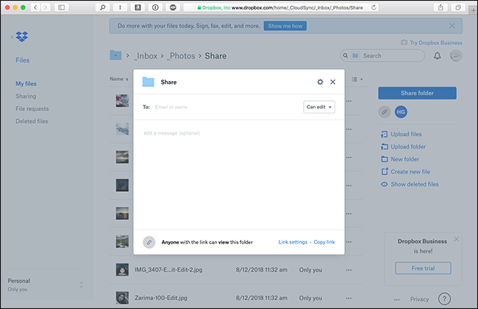478x309 pixels.
Task: Open the list view options dropdown
Action: tap(357, 79)
